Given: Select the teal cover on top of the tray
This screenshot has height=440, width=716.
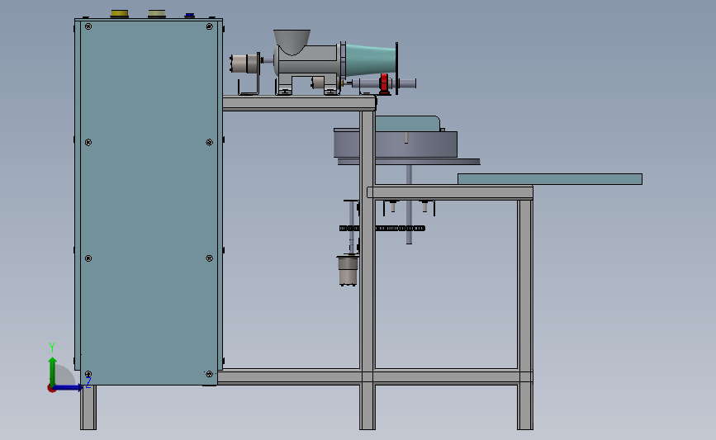Looking at the screenshot, I should tap(408, 123).
